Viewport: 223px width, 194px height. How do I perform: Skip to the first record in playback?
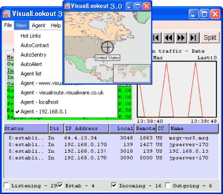156,37
